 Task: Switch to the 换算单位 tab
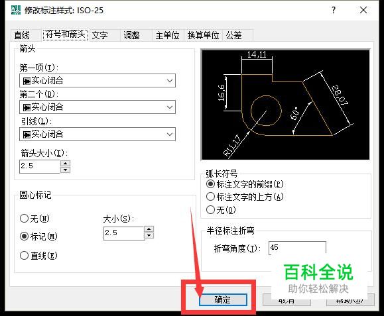coord(203,35)
